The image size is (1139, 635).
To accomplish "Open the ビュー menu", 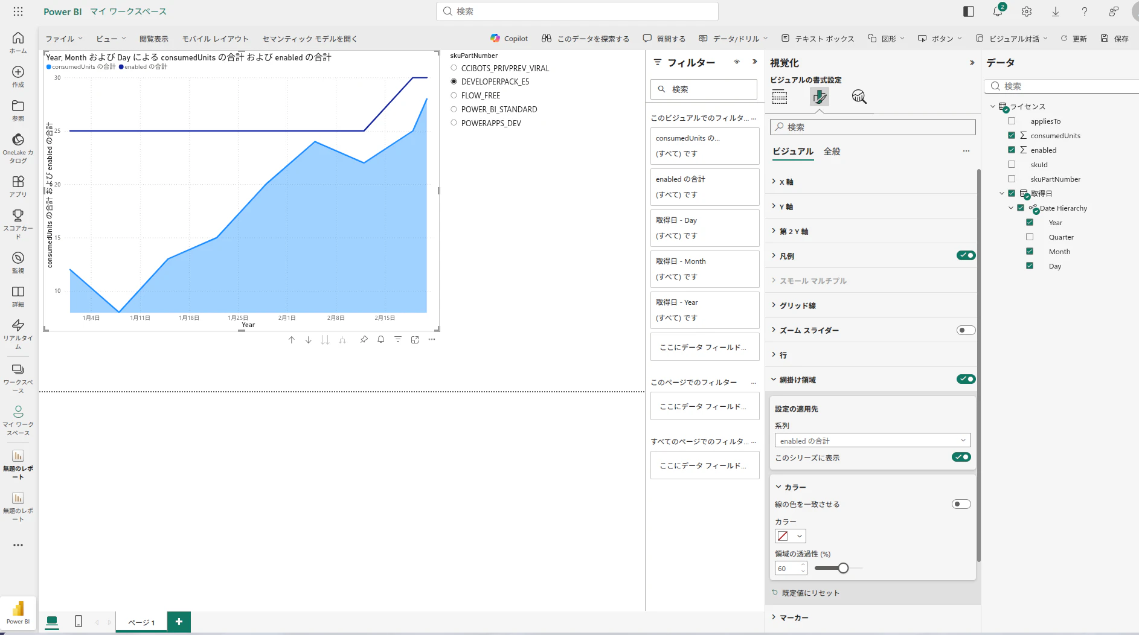I will [111, 39].
